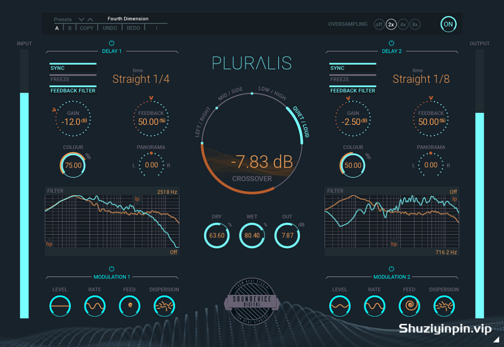Click the Delay 1 filter hp handle
Viewport: 504px width, 347px height.
click(x=49, y=244)
